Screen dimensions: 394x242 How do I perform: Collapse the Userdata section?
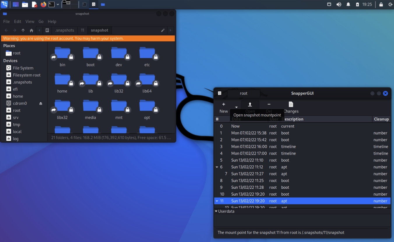(x=216, y=211)
